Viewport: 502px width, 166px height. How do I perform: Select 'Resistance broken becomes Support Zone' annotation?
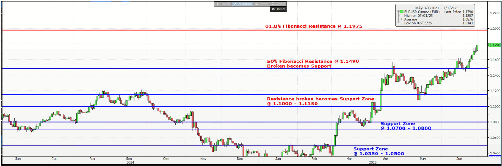tap(320, 99)
